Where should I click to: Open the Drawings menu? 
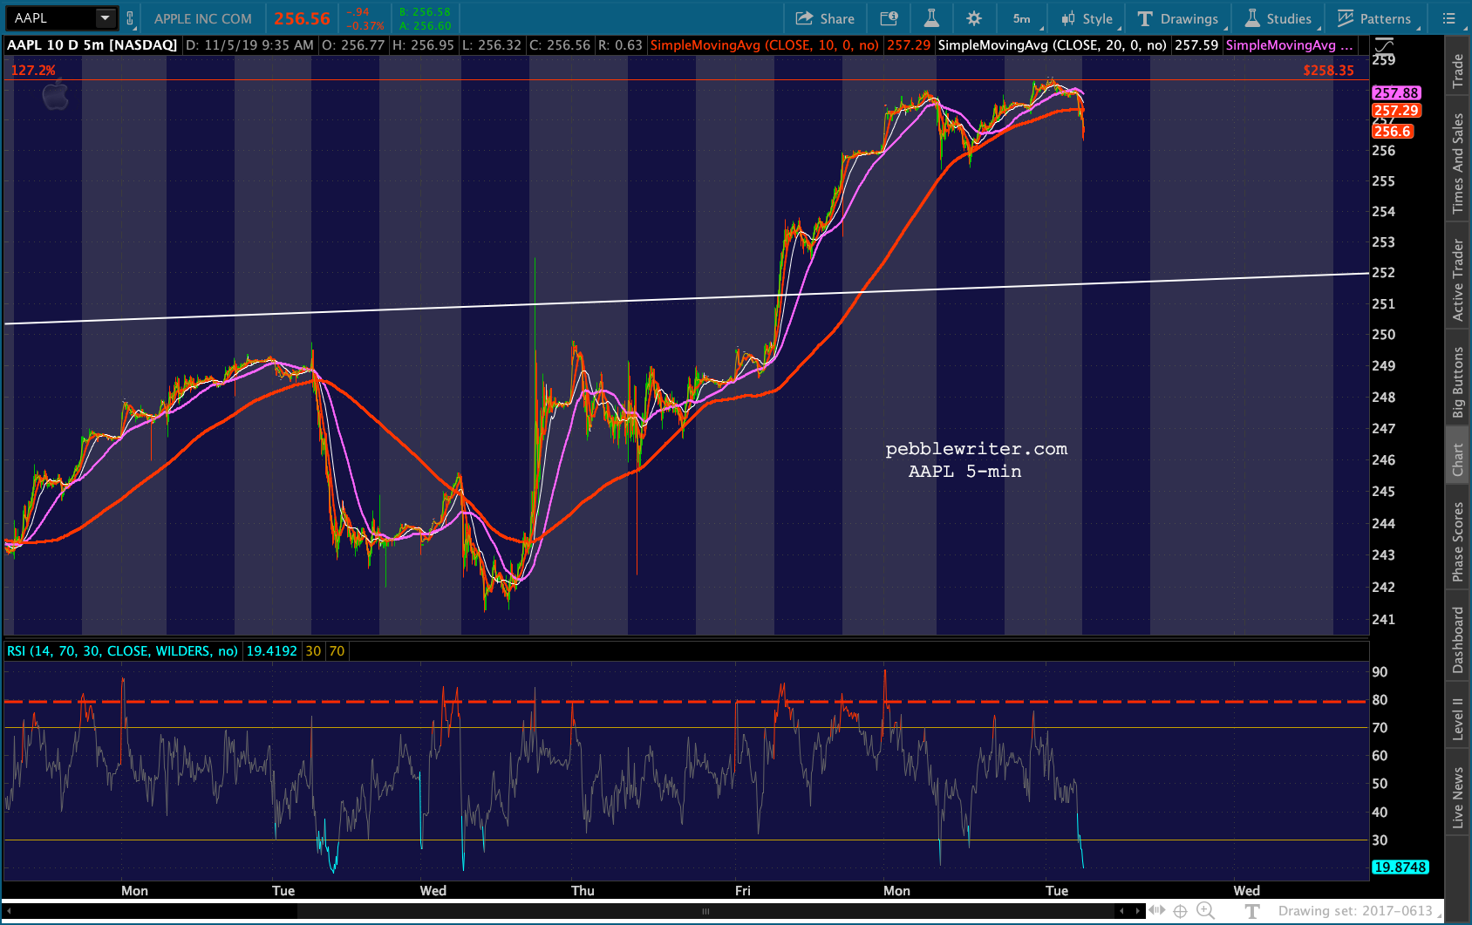pos(1178,18)
